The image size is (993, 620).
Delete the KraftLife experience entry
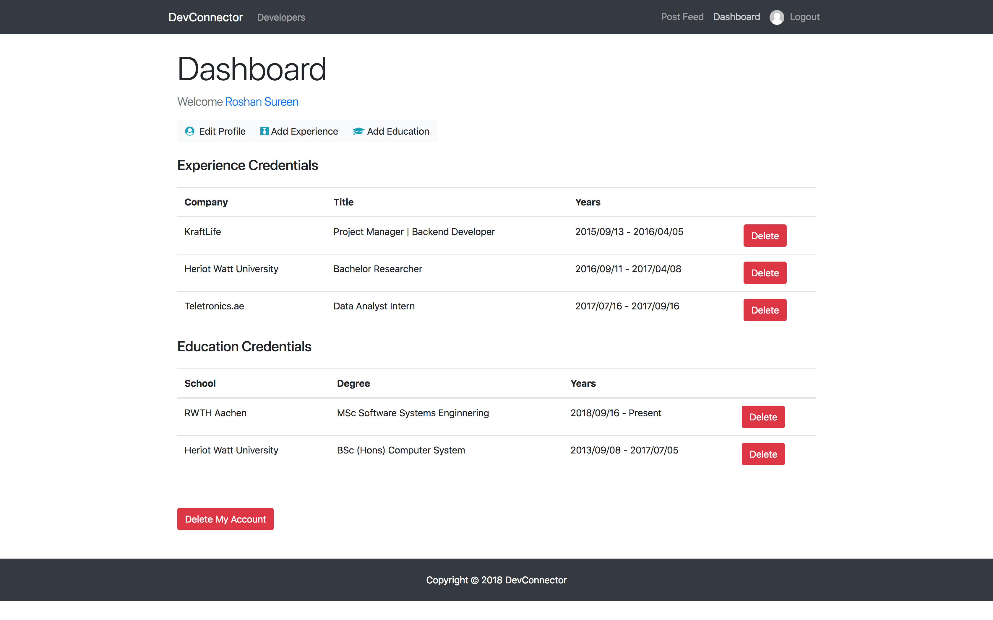(765, 236)
